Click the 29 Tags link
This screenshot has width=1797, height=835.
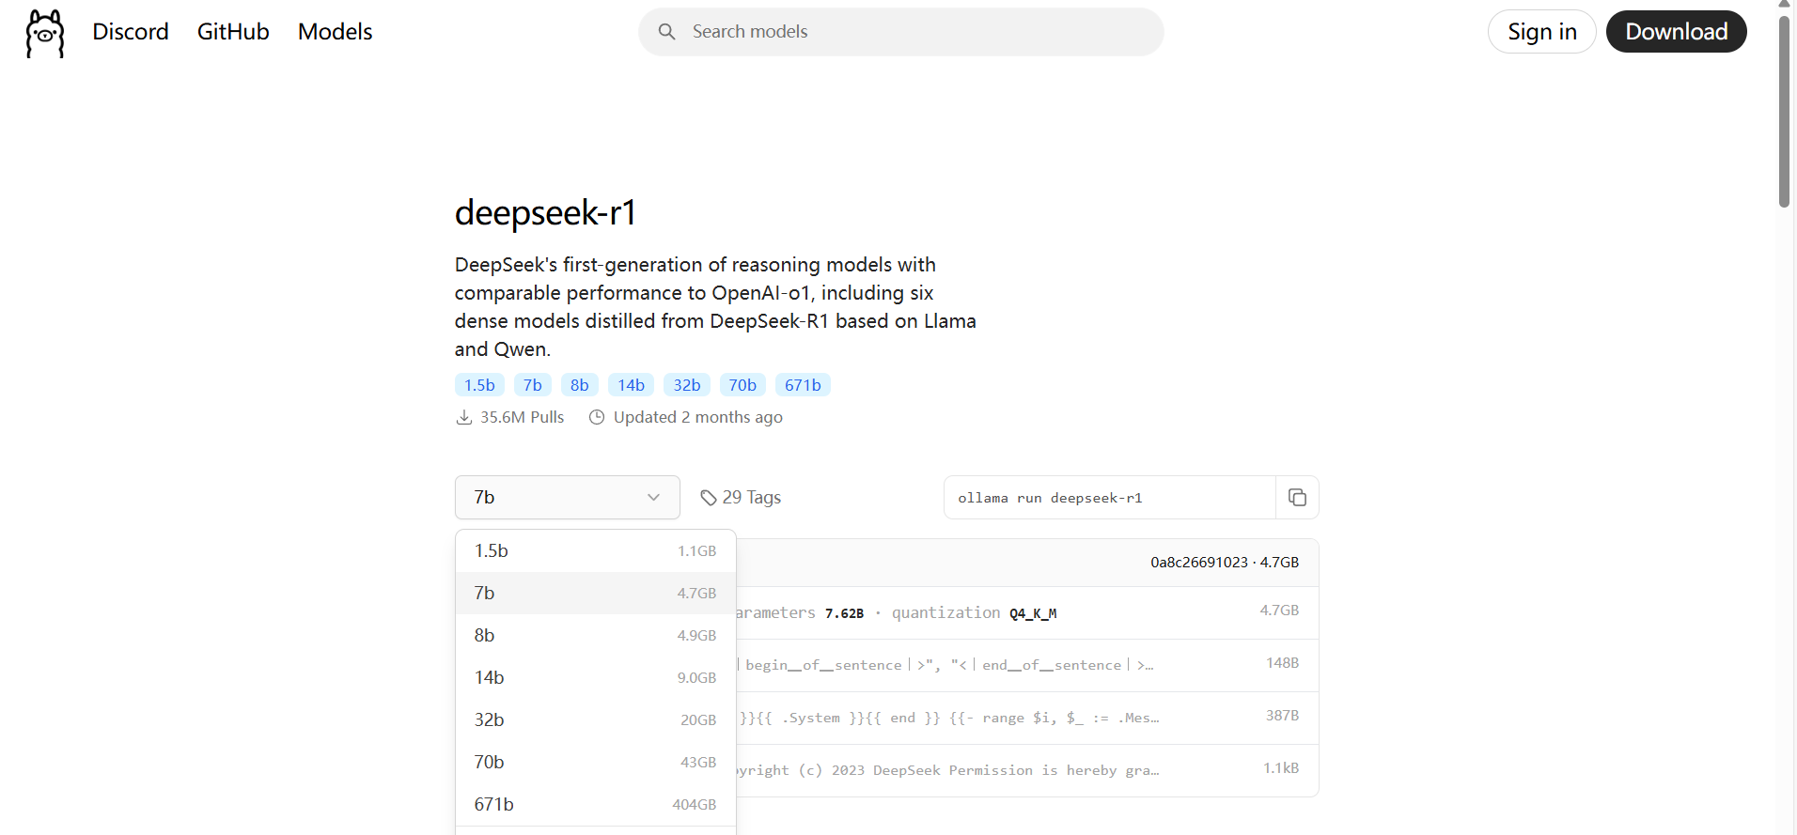tap(751, 497)
